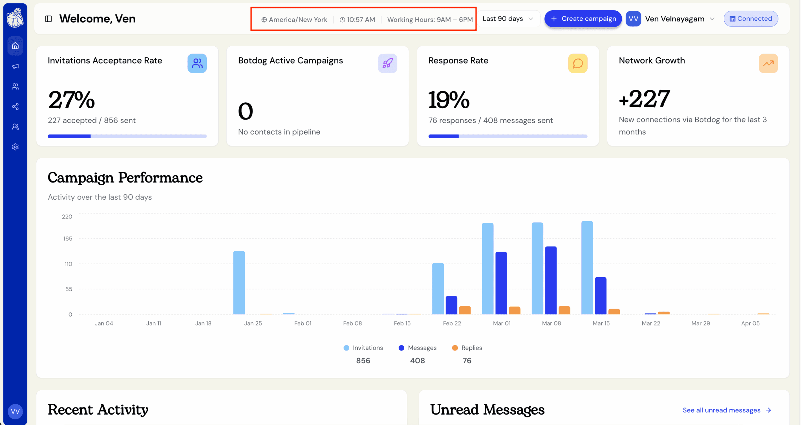The image size is (801, 425).
Task: Click the Working Hours header item
Action: point(430,19)
